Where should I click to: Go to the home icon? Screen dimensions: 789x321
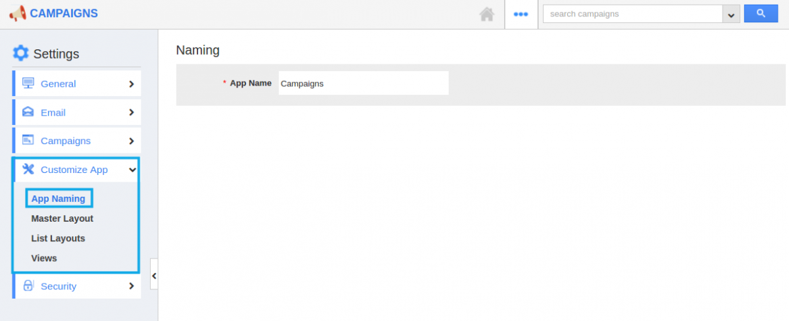[x=487, y=14]
